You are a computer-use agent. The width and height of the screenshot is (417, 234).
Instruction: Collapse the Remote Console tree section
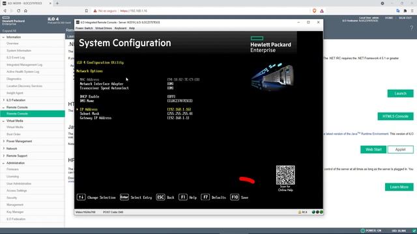coord(3,107)
